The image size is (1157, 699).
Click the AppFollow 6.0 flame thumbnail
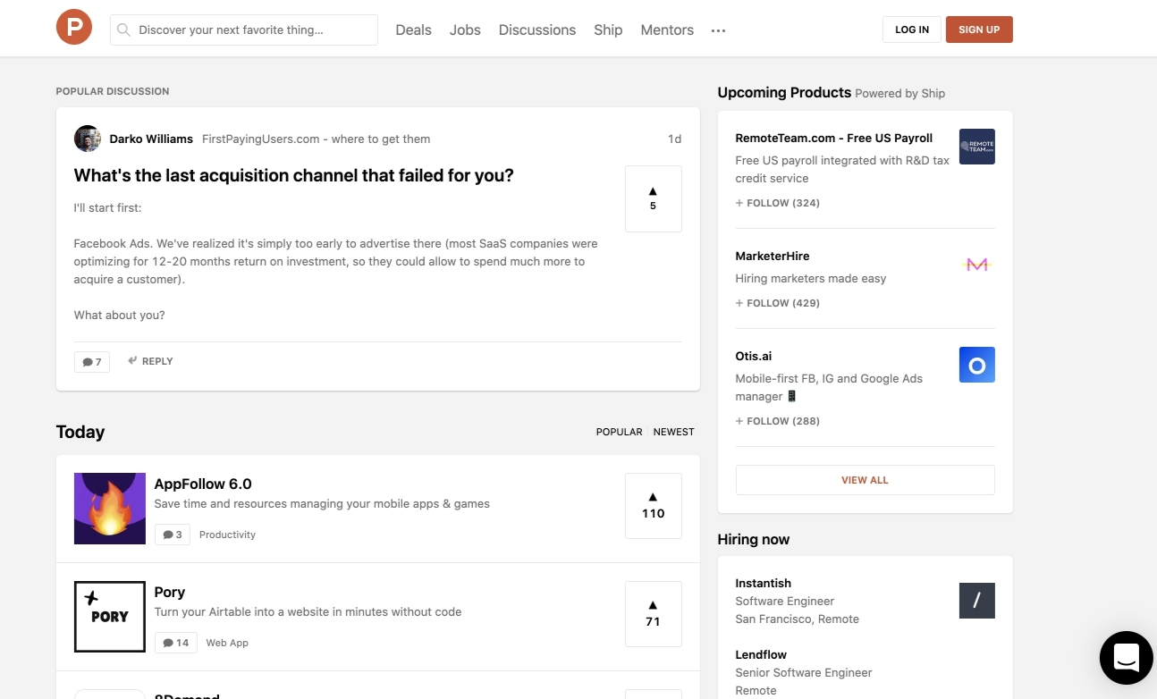tap(110, 509)
